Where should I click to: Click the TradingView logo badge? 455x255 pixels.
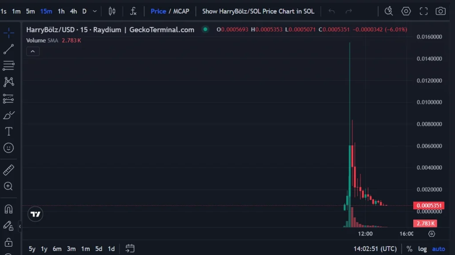(36, 214)
